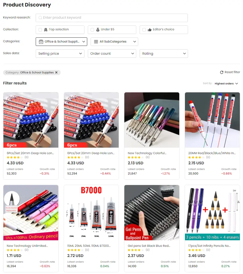Tick the Editor's choice checkbox

coord(144,30)
